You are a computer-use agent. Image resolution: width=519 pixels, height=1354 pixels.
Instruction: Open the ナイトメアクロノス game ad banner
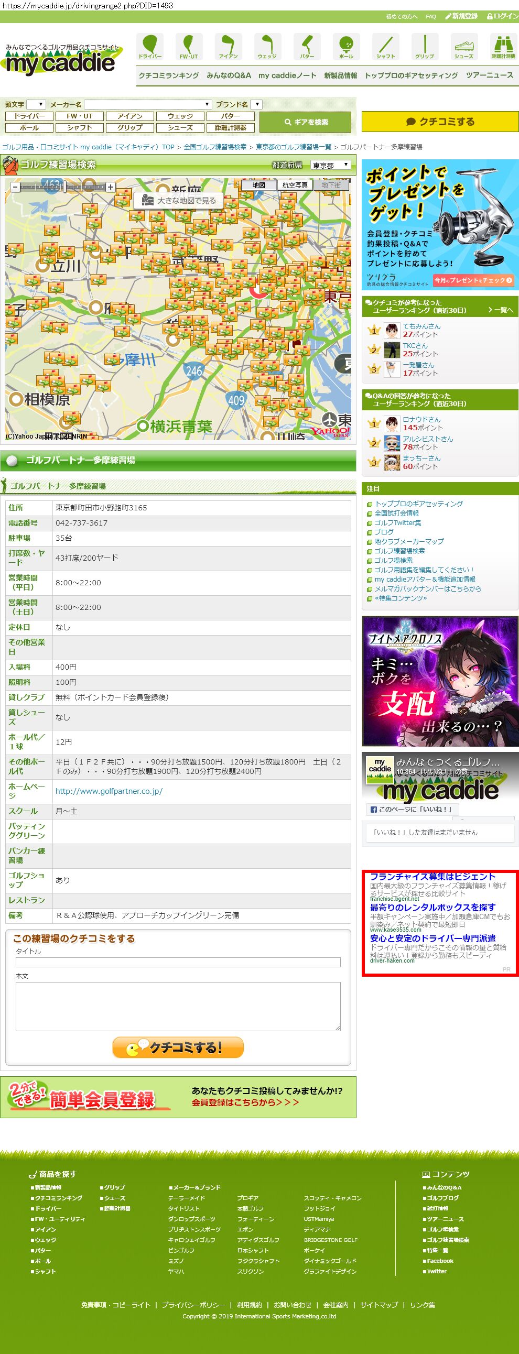coord(440,681)
